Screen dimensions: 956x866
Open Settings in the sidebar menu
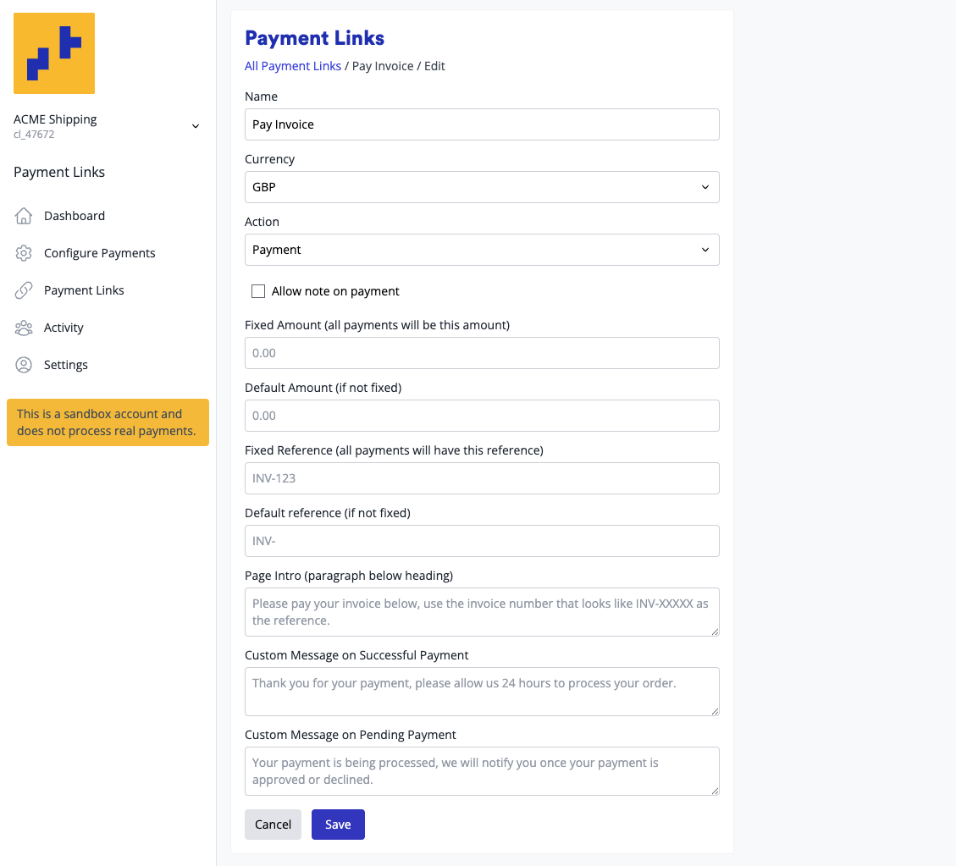(66, 365)
